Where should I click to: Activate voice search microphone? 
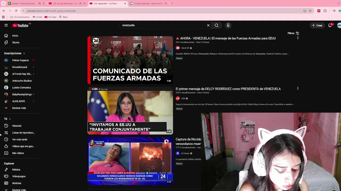click(228, 25)
